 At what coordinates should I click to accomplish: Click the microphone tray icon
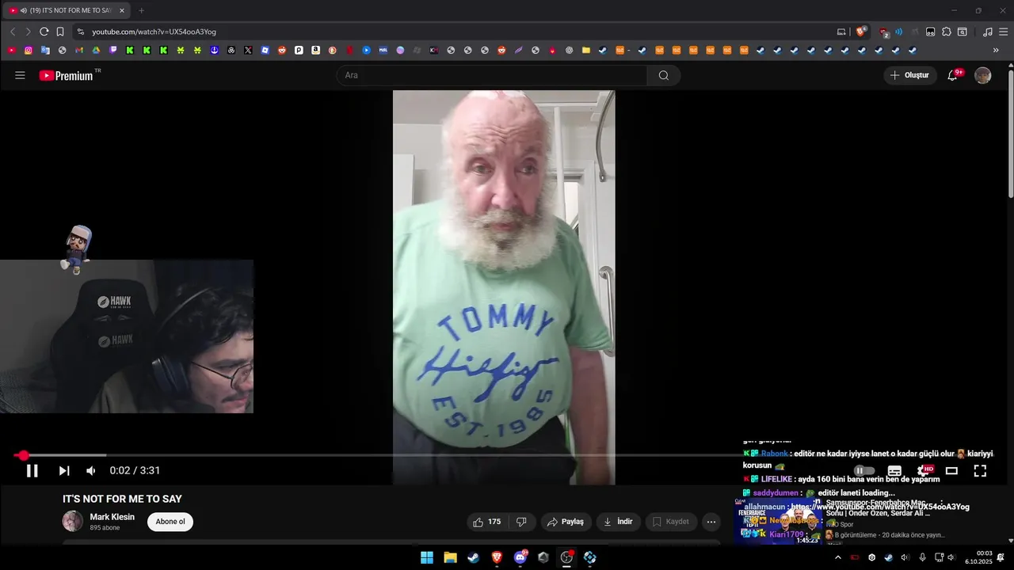click(922, 557)
